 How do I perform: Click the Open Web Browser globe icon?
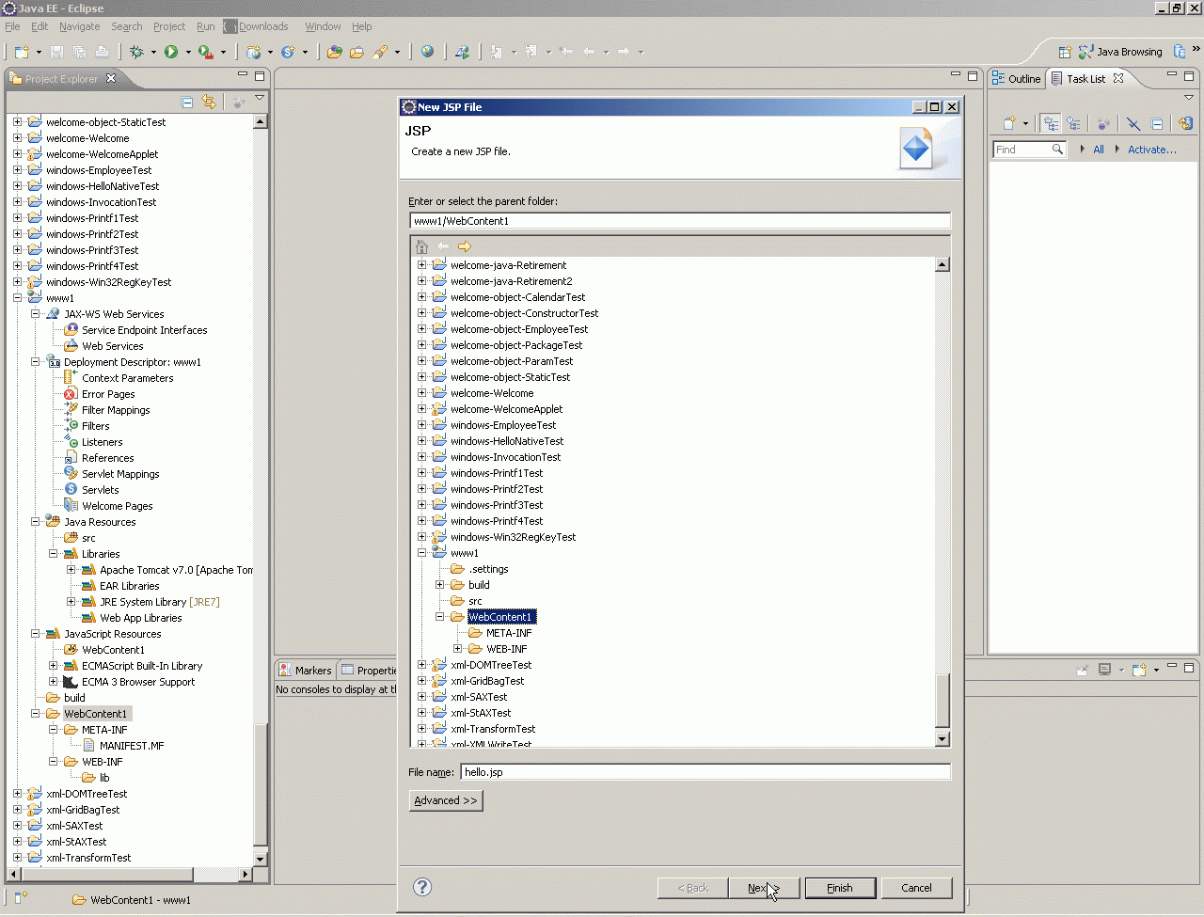tap(428, 53)
